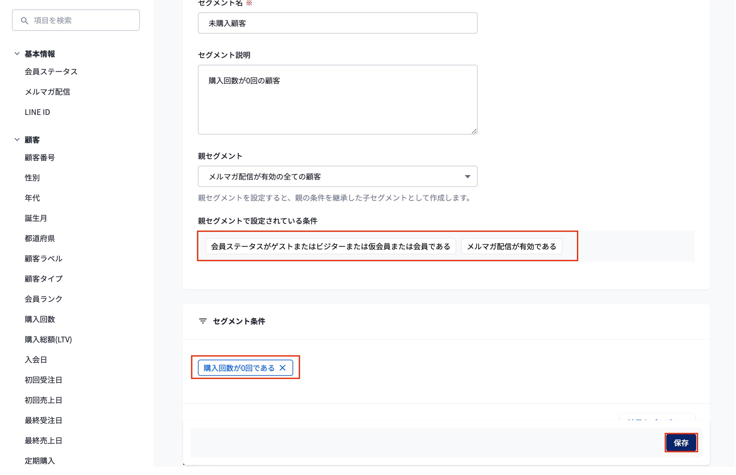Viewport: 736px width, 475px height.
Task: Click the filter icon beside セグメント条件
Action: point(203,321)
